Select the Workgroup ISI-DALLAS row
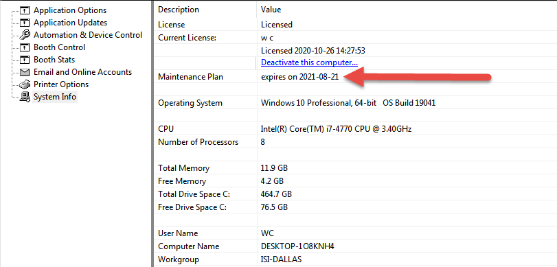The height and width of the screenshot is (267, 557). 355,259
